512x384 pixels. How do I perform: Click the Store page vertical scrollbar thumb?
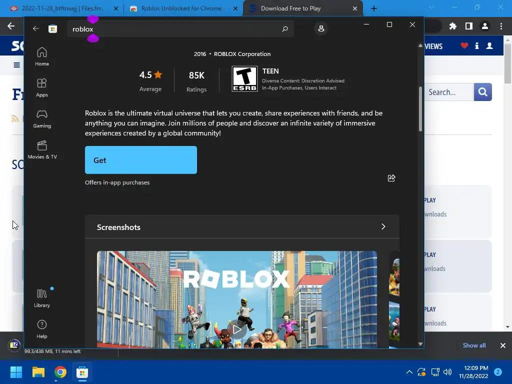click(420, 108)
